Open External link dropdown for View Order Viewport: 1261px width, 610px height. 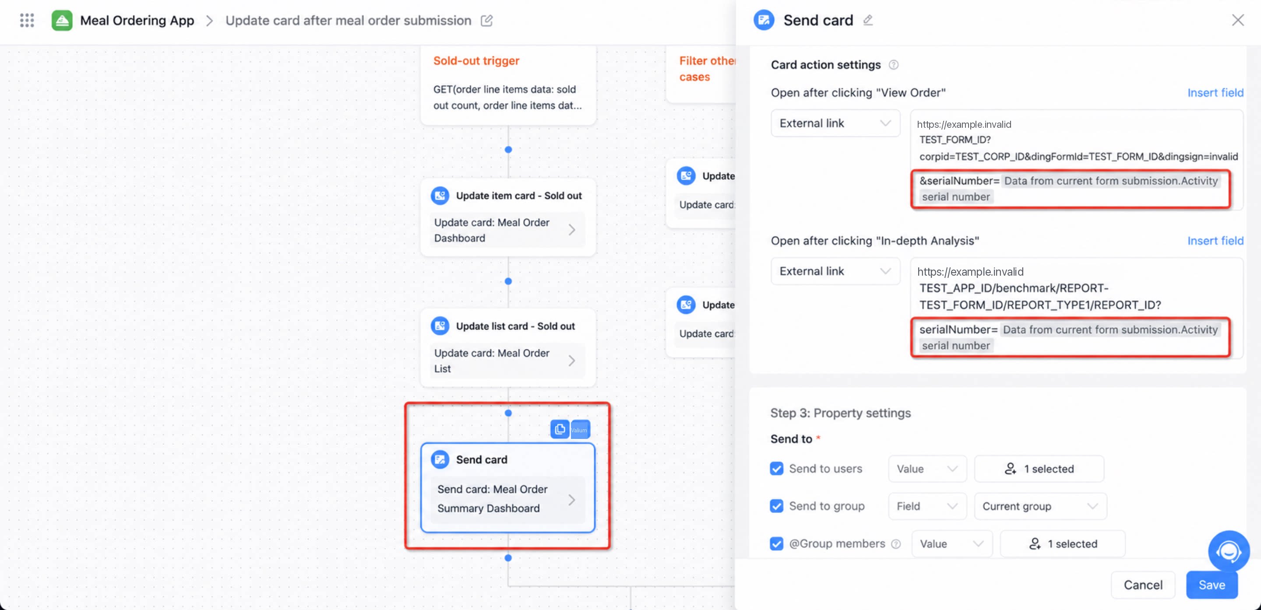click(835, 123)
